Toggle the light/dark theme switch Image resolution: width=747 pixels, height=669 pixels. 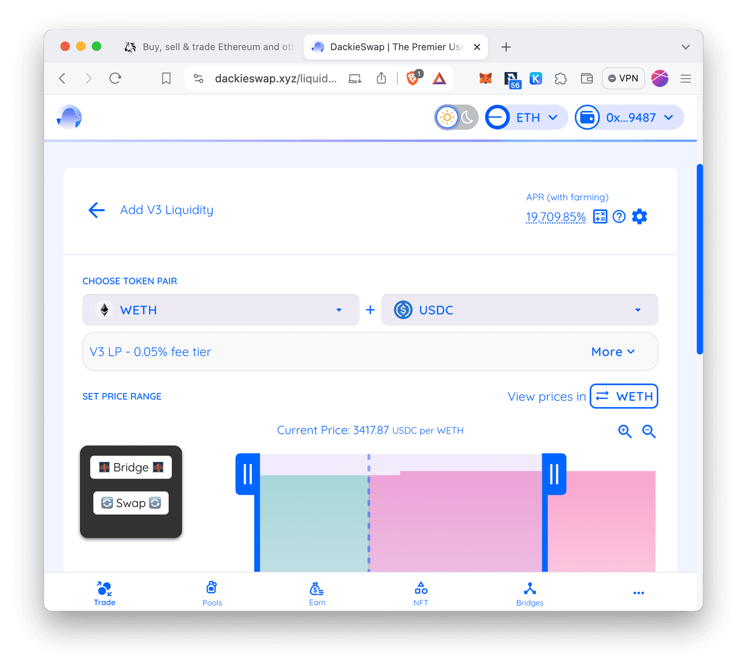457,118
